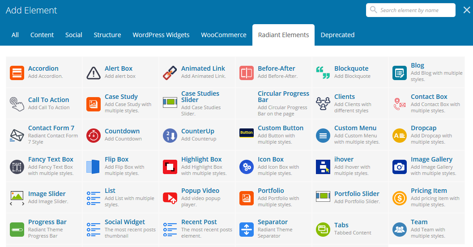
Task: Add the Custom Button element
Action: (281, 128)
